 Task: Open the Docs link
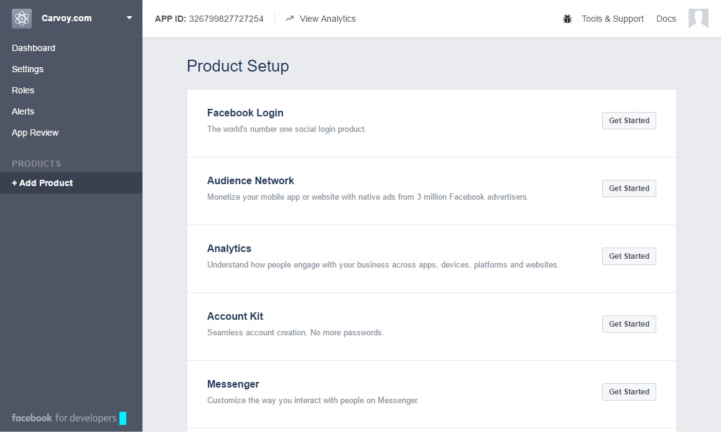tap(666, 19)
